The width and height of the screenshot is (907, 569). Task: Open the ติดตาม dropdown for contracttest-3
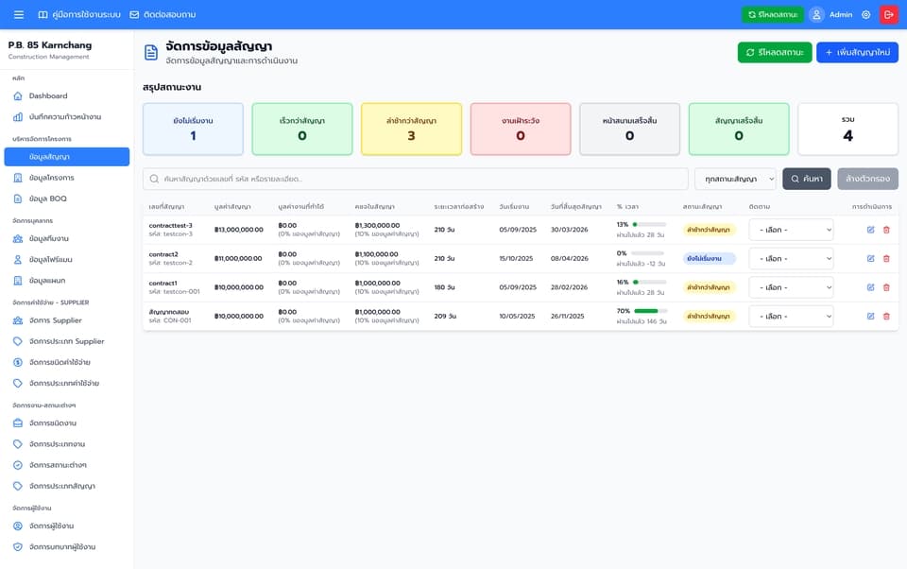(791, 230)
